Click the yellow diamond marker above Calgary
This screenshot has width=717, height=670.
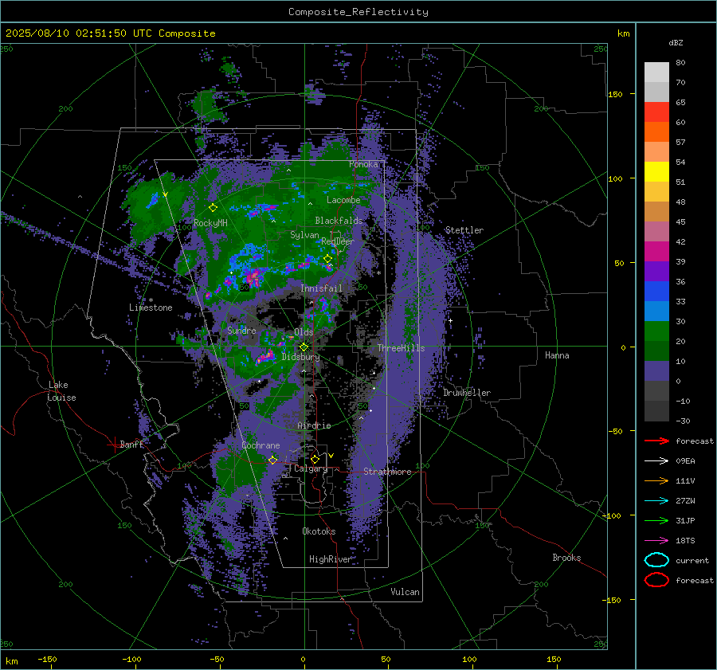[315, 459]
